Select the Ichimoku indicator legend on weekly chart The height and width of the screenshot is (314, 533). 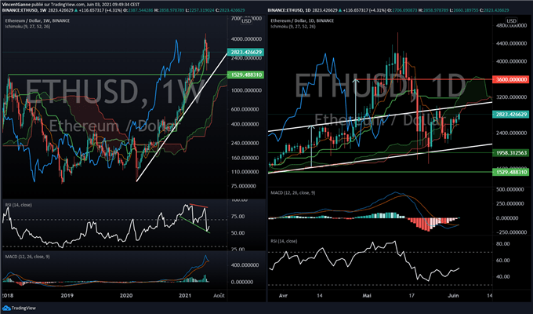pyautogui.click(x=27, y=26)
